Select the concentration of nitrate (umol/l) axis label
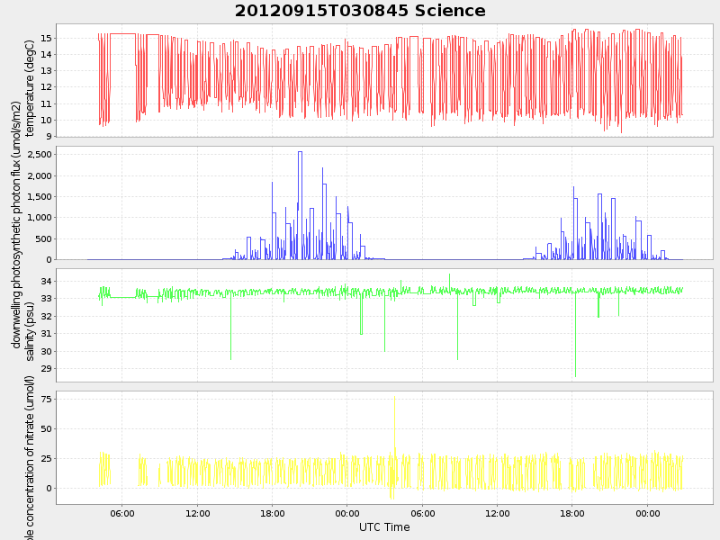The width and height of the screenshot is (720, 540). [29, 457]
